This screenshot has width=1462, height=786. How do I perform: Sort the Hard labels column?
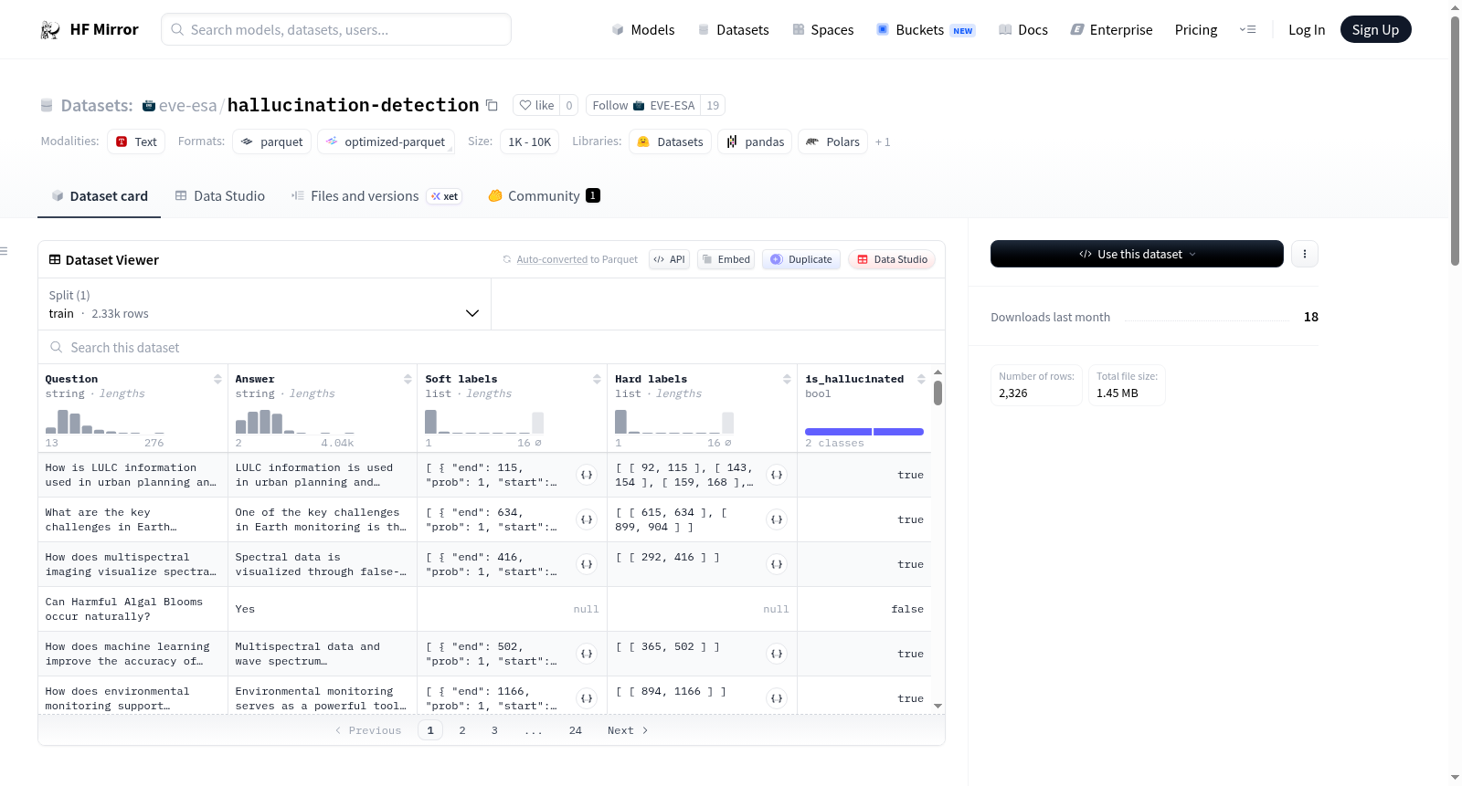coord(787,379)
